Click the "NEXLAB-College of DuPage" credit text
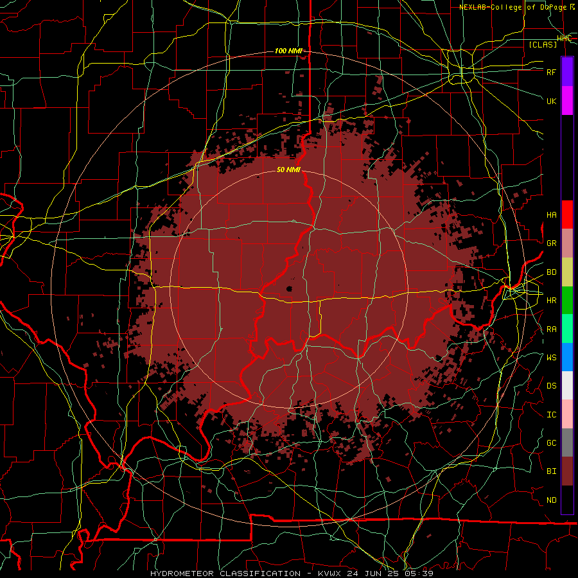The height and width of the screenshot is (578, 578). coord(512,7)
